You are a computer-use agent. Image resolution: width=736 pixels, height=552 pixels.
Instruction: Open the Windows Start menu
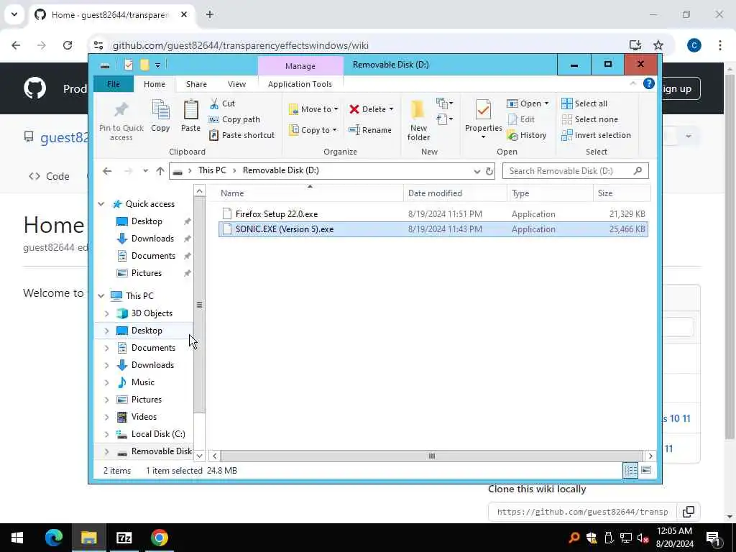(17, 538)
